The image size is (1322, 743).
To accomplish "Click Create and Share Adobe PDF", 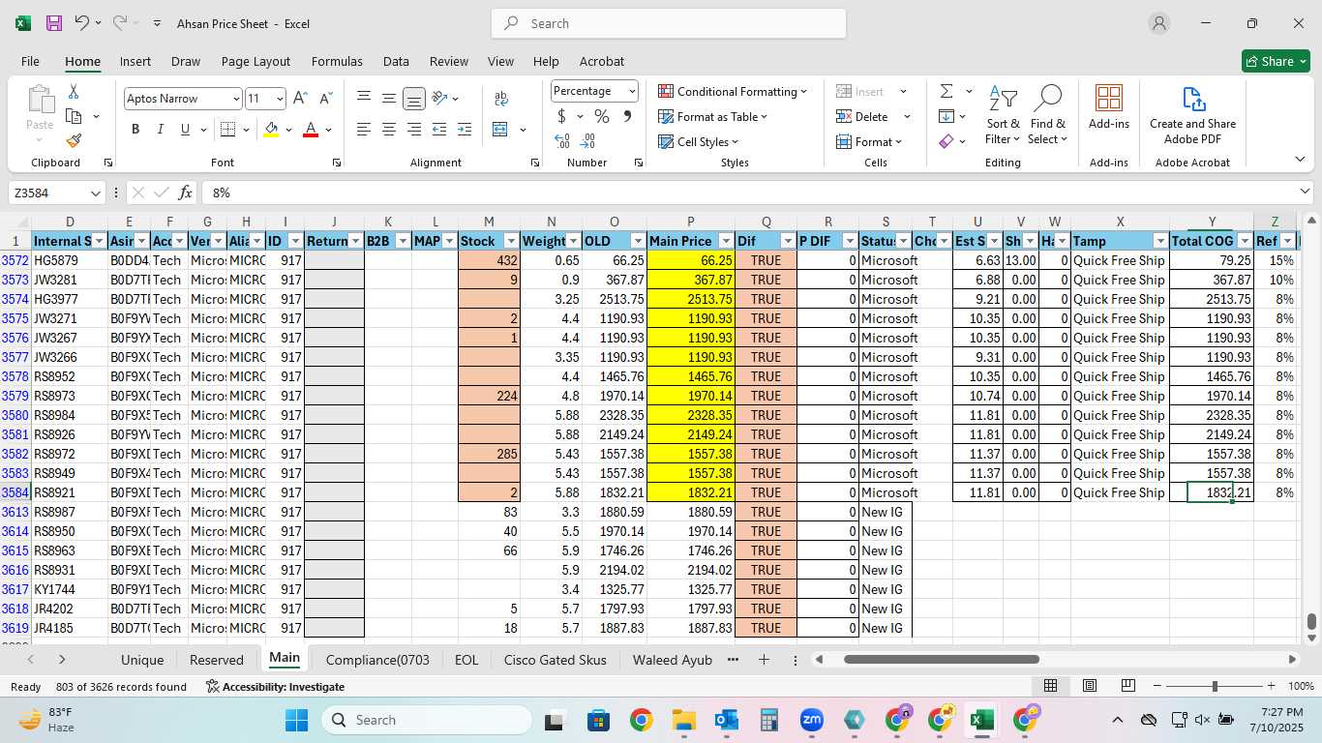I will pyautogui.click(x=1192, y=114).
